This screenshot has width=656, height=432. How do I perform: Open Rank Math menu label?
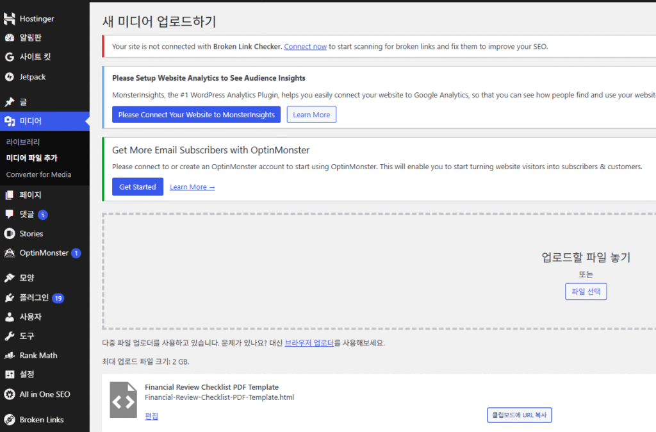(x=38, y=355)
